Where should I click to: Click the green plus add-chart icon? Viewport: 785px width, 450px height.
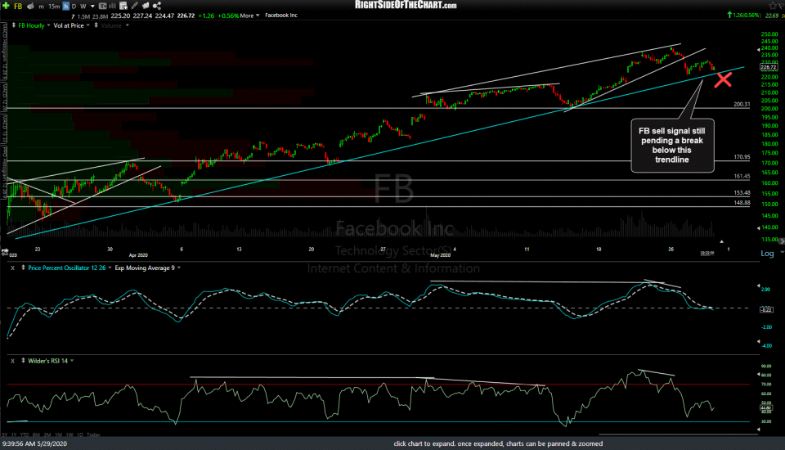(x=6, y=6)
